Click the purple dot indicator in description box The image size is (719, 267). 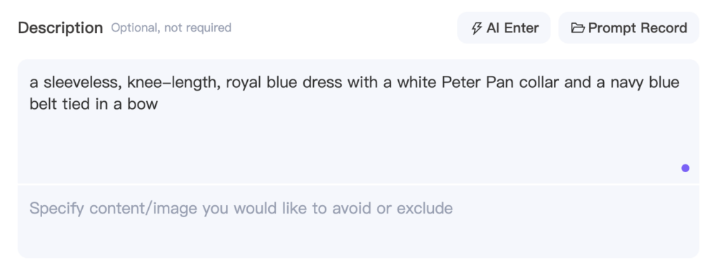(x=685, y=168)
